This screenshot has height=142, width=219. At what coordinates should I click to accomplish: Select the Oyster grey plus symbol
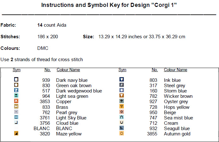click(x=122, y=101)
